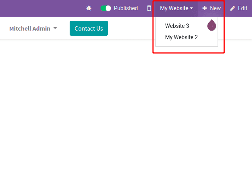Click the Published label text
This screenshot has width=252, height=191.
126,8
